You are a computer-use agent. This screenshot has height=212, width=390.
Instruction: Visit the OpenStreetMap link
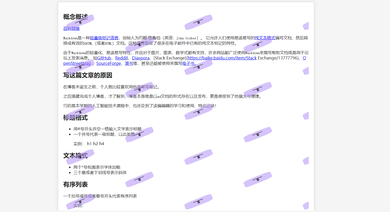77,63
